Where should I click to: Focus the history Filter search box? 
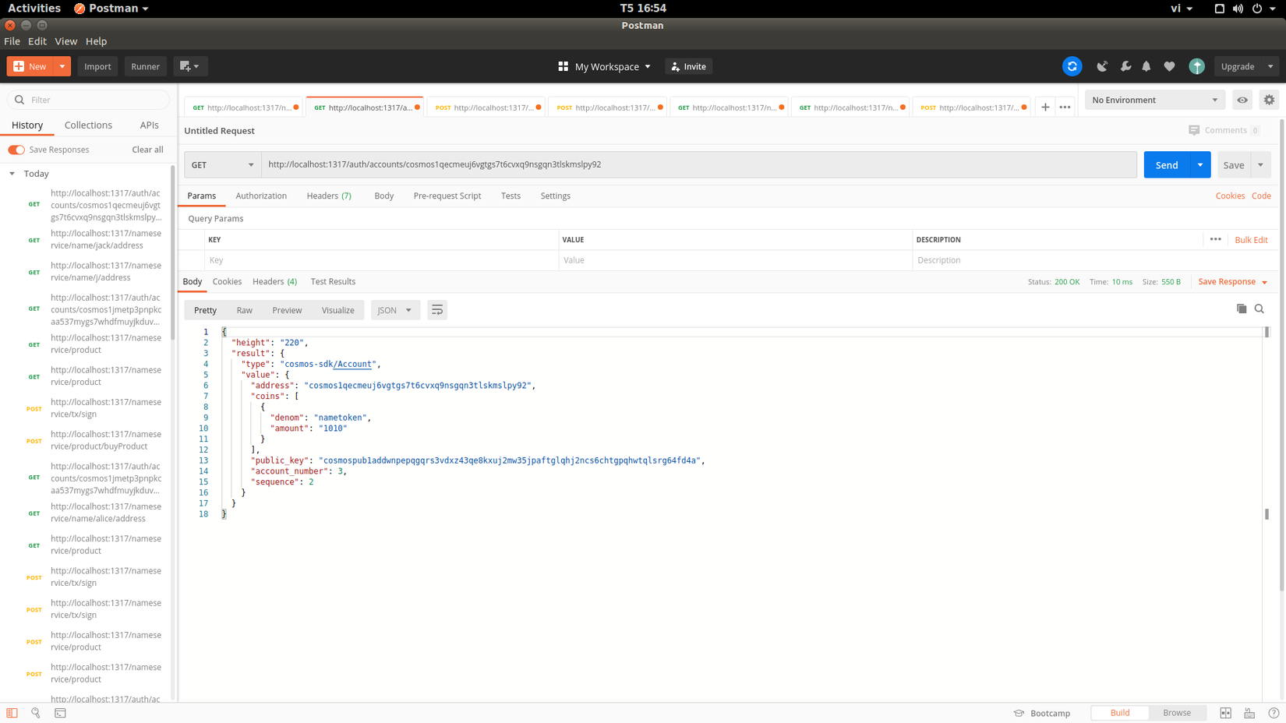point(88,100)
